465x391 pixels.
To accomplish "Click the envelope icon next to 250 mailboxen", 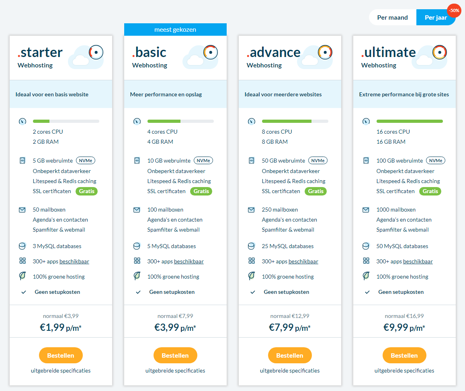I will click(x=251, y=209).
